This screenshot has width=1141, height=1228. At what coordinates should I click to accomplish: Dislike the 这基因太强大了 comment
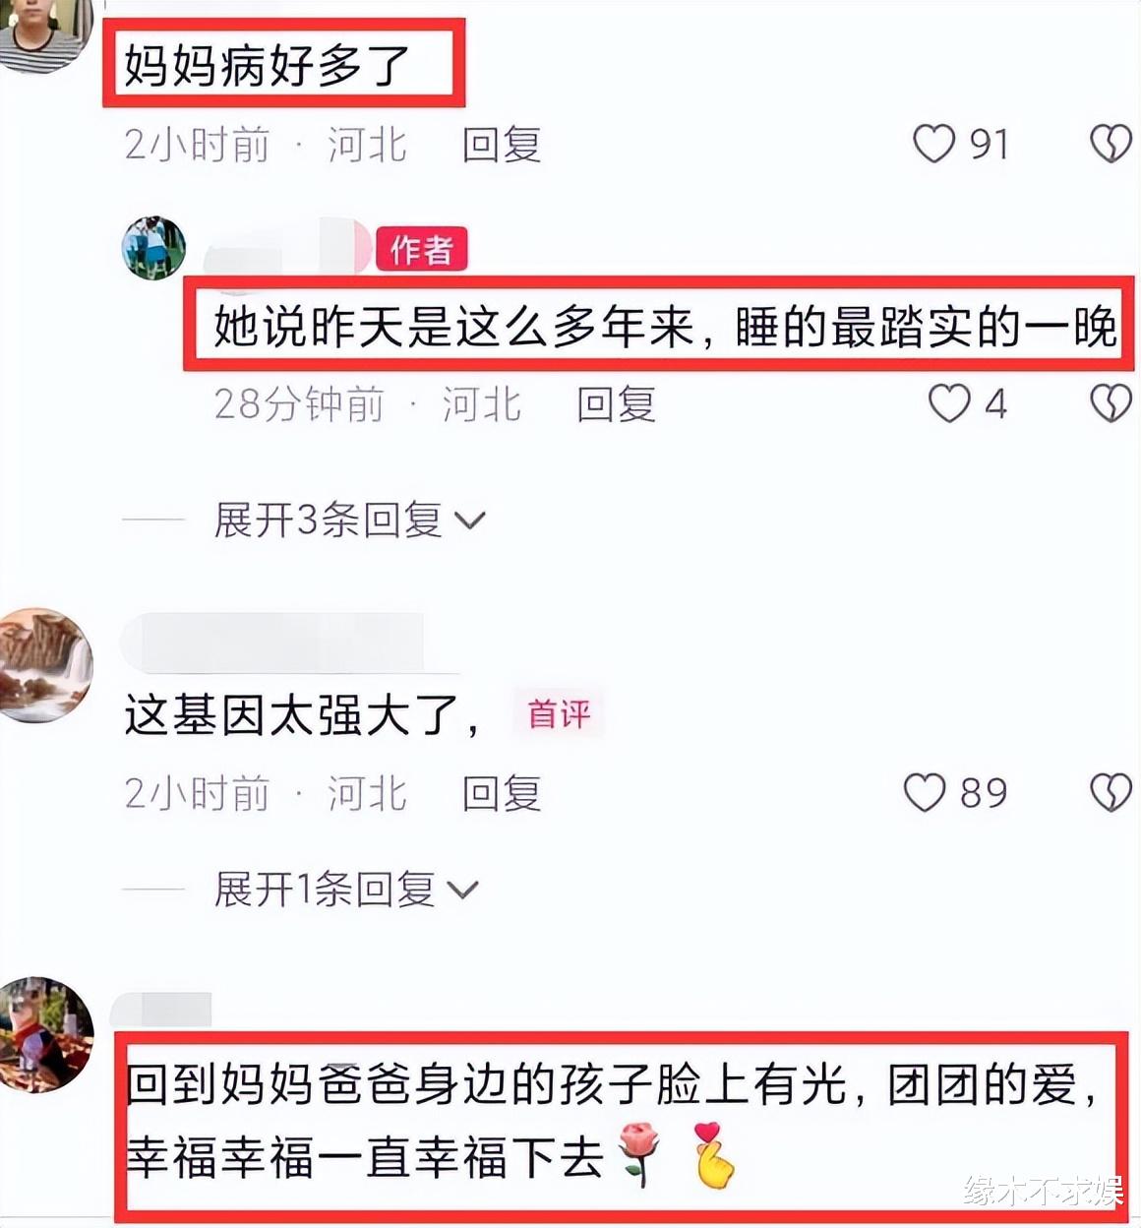click(x=1111, y=793)
